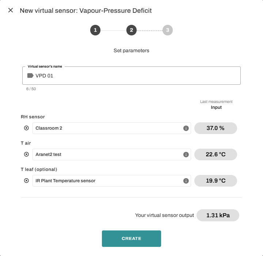263x256 pixels.
Task: Show info for the T air field
Action: point(186,154)
